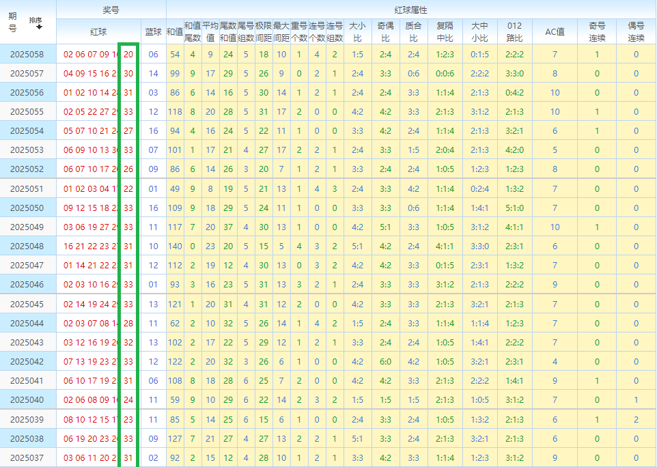The width and height of the screenshot is (657, 467).
Task: Select period 2025042 row label
Action: coord(27,361)
